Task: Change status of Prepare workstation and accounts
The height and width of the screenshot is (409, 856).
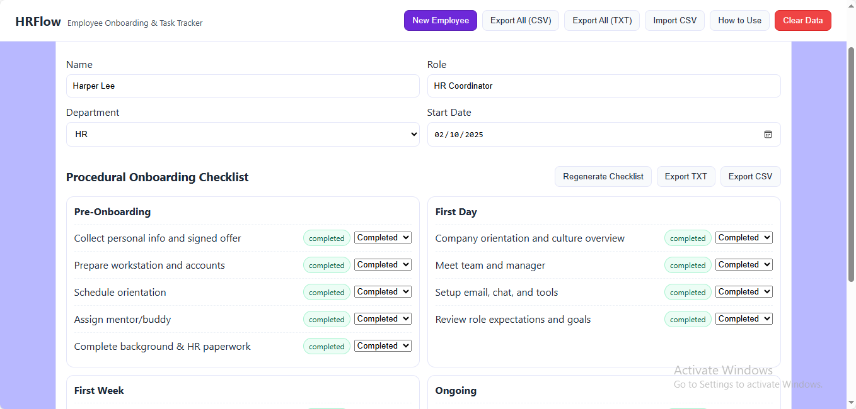Action: click(x=383, y=265)
